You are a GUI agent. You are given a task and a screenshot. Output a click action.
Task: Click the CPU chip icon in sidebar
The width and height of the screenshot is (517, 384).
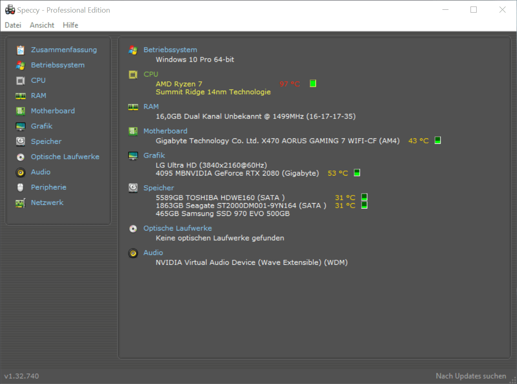coord(20,81)
